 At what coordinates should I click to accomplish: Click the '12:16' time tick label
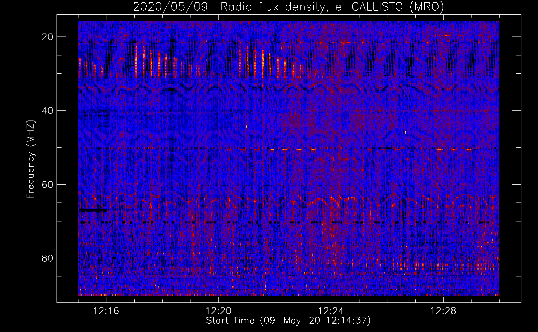click(x=106, y=311)
